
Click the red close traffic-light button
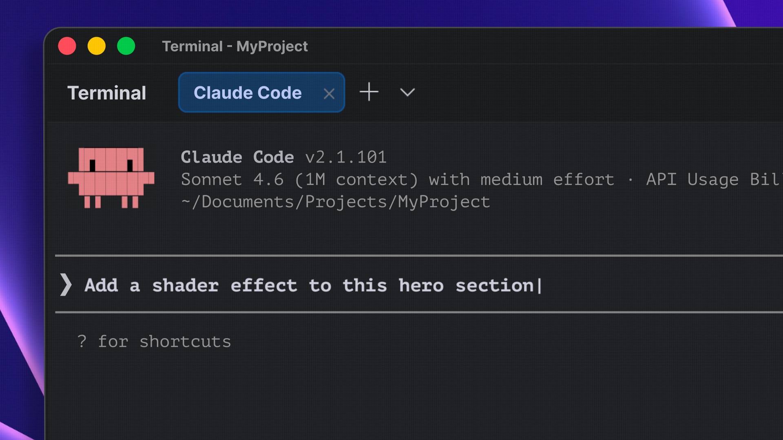67,46
